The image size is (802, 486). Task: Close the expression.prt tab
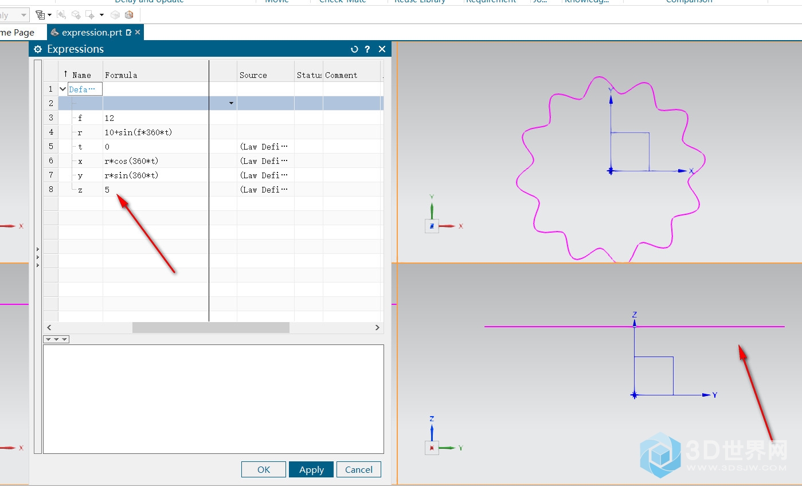(x=139, y=33)
